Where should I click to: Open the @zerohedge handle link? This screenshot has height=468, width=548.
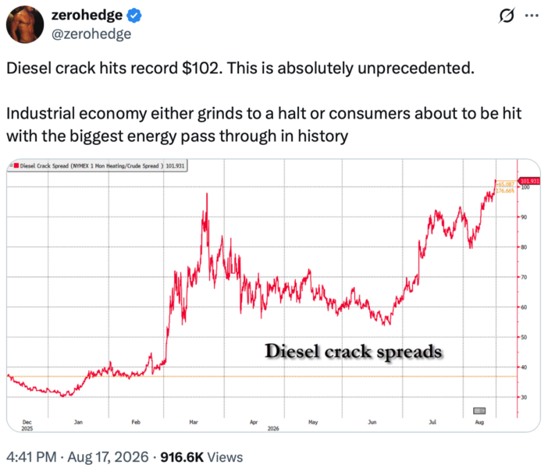pyautogui.click(x=91, y=34)
